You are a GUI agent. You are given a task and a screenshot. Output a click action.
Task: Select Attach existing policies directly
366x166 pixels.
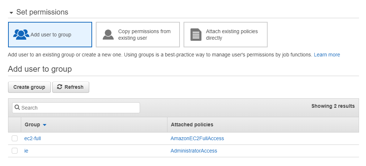226,35
